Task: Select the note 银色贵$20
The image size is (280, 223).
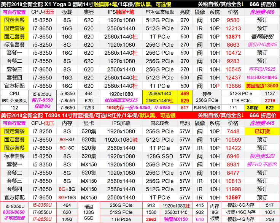Action: (262, 156)
